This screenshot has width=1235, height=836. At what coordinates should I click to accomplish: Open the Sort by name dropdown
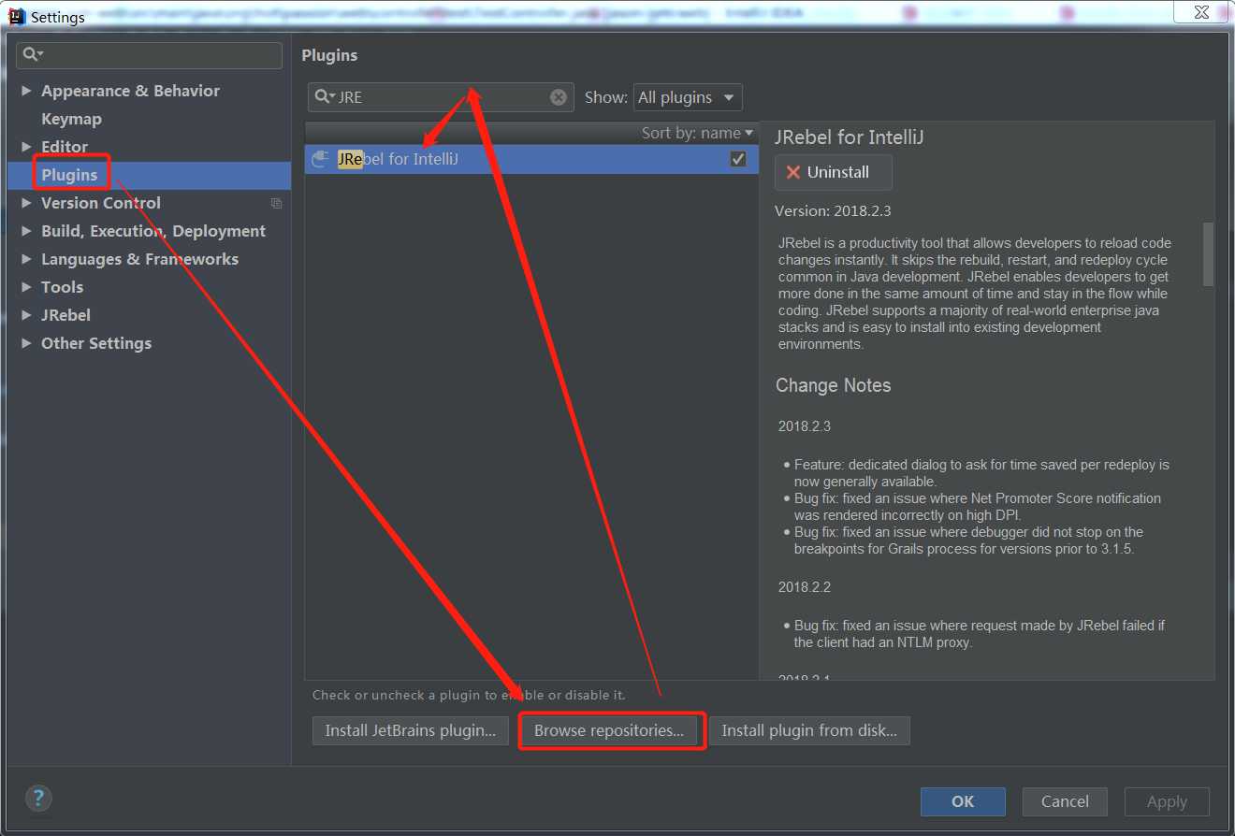click(x=697, y=133)
